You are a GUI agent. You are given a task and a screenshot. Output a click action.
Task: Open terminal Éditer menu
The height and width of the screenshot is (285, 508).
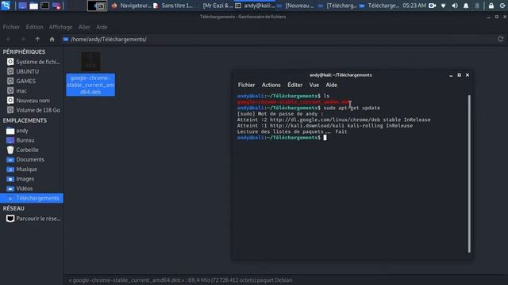coord(295,85)
